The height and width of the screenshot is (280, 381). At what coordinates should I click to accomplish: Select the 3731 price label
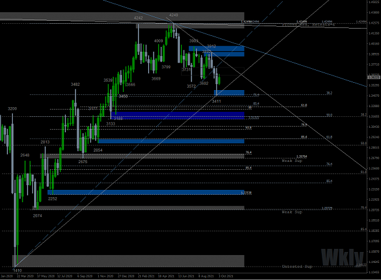186,69
